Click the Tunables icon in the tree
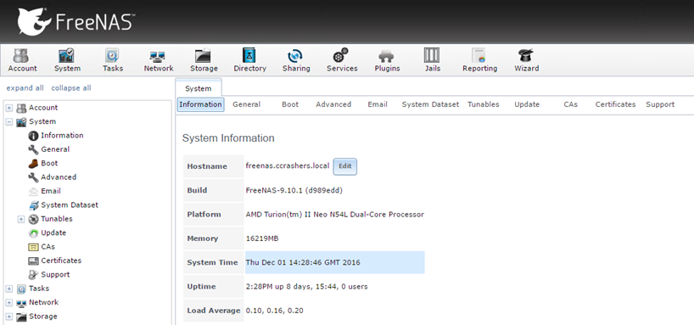The height and width of the screenshot is (325, 694). point(33,219)
